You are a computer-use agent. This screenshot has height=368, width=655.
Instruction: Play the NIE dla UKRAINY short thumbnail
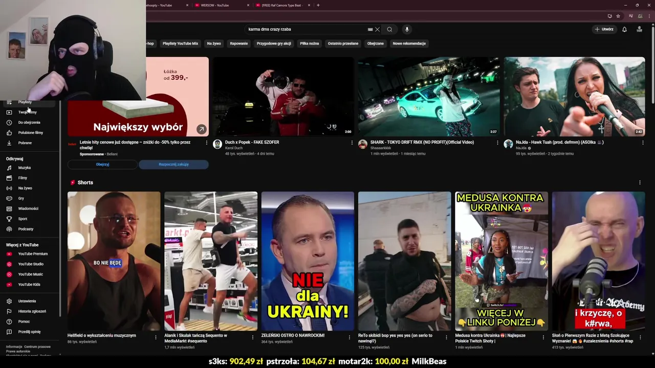coord(308,261)
